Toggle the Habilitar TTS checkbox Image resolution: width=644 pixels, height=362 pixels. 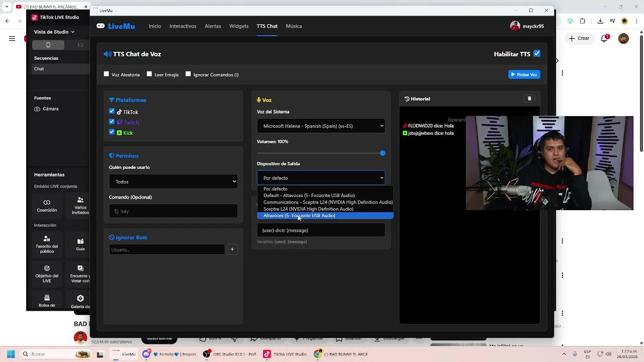[537, 54]
